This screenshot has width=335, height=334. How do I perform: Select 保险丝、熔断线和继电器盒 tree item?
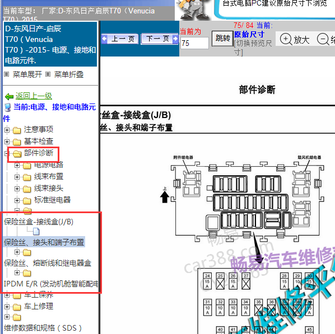(48, 263)
